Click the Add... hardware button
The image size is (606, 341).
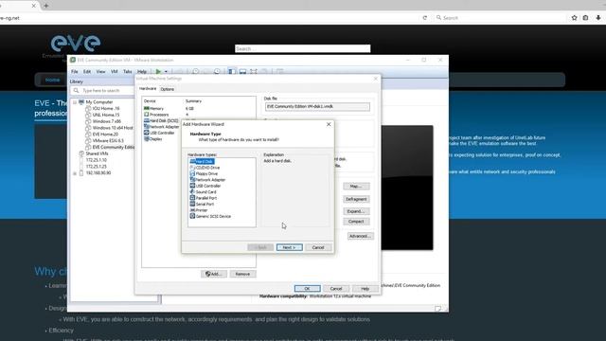[x=214, y=274]
